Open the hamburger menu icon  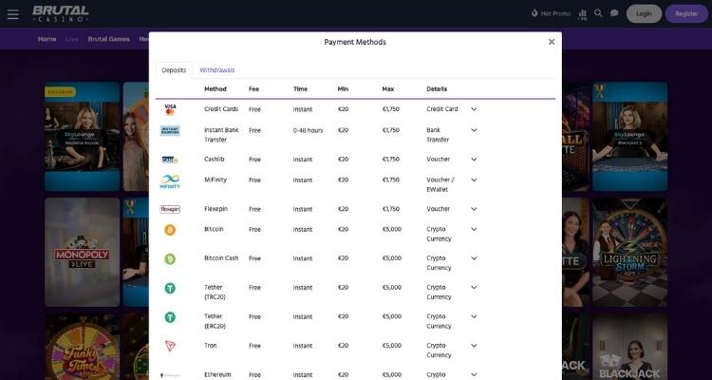coord(13,14)
